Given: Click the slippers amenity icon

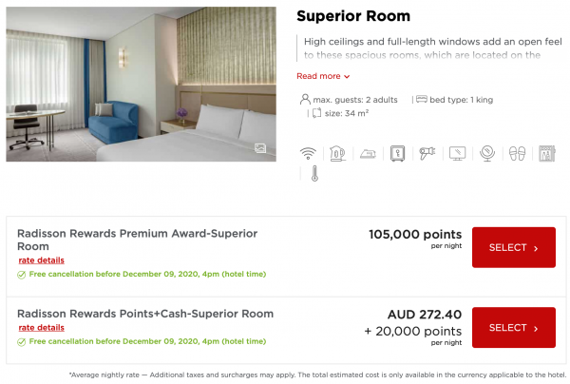Looking at the screenshot, I should pos(518,152).
